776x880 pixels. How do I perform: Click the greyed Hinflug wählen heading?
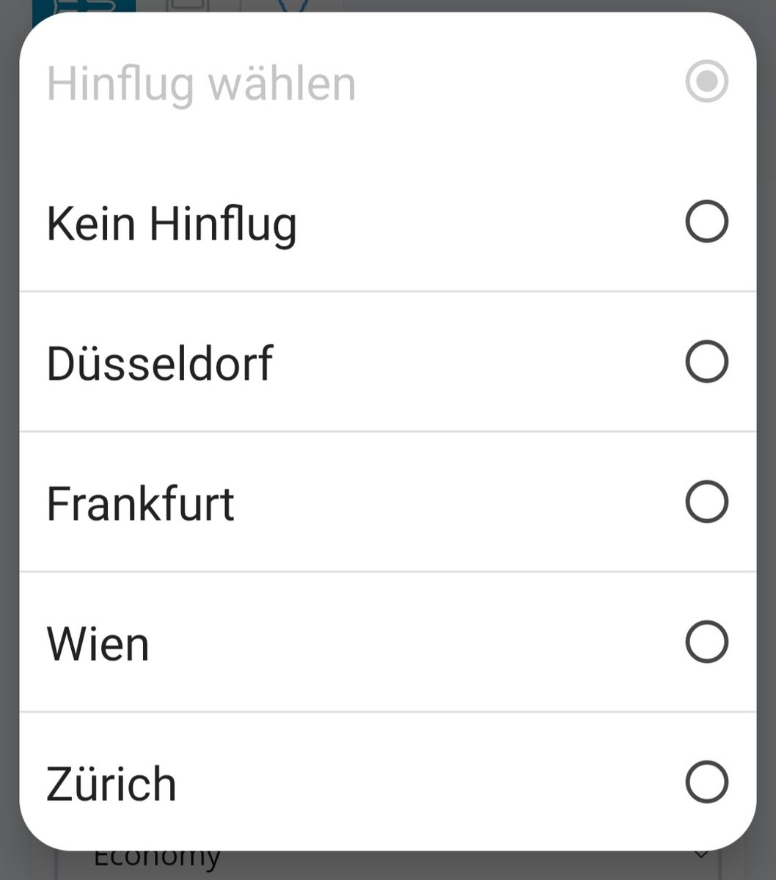pos(202,83)
